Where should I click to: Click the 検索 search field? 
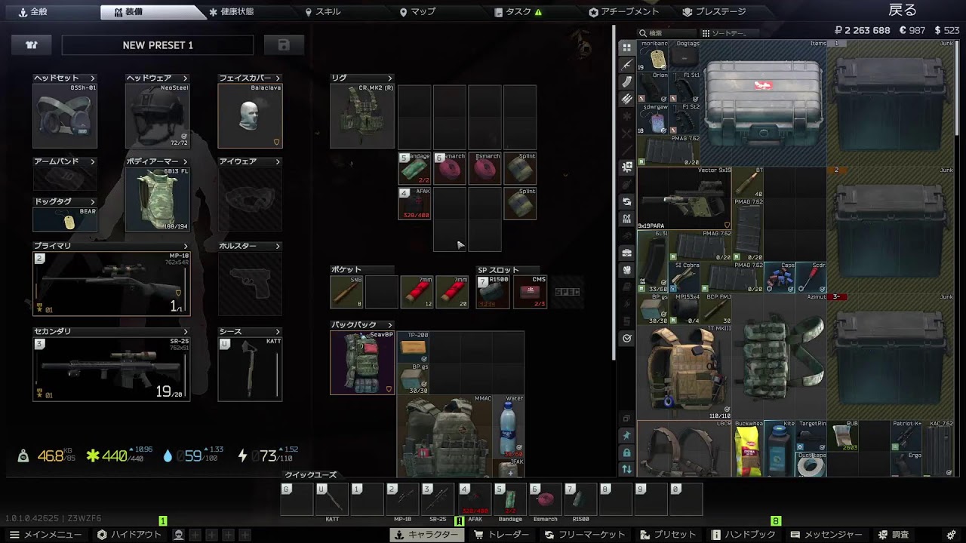pyautogui.click(x=667, y=33)
